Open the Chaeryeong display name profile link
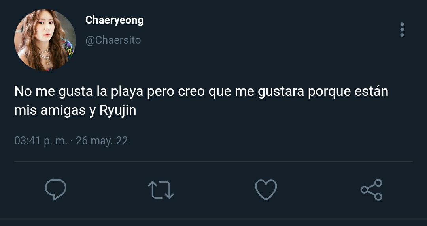This screenshot has height=226, width=427. [114, 21]
